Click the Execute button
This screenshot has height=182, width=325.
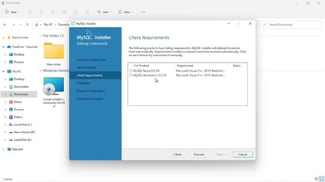(199, 154)
